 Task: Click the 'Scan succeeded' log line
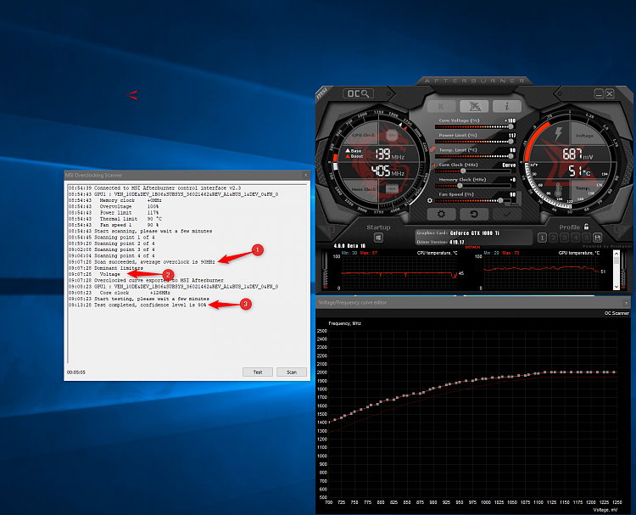click(142, 262)
